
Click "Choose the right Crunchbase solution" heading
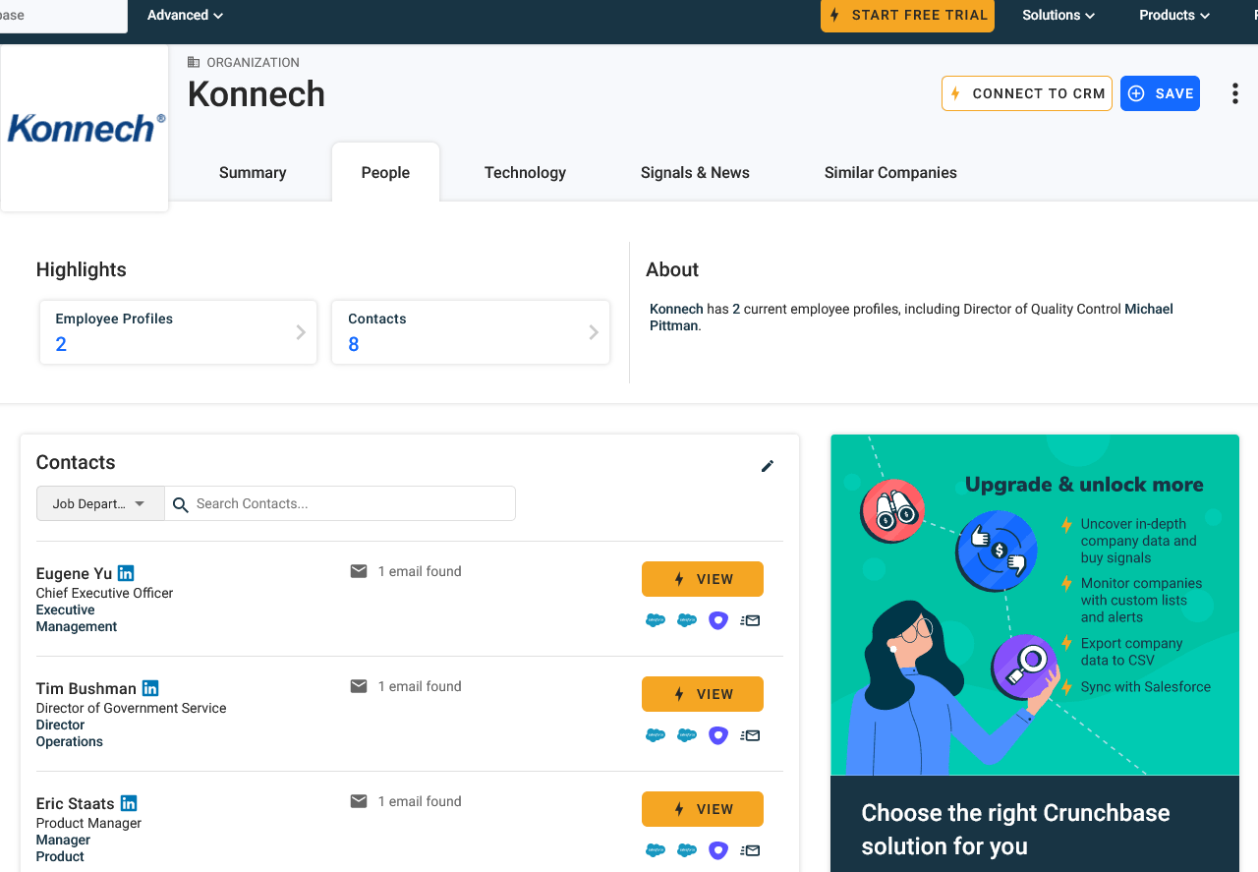click(x=1015, y=830)
